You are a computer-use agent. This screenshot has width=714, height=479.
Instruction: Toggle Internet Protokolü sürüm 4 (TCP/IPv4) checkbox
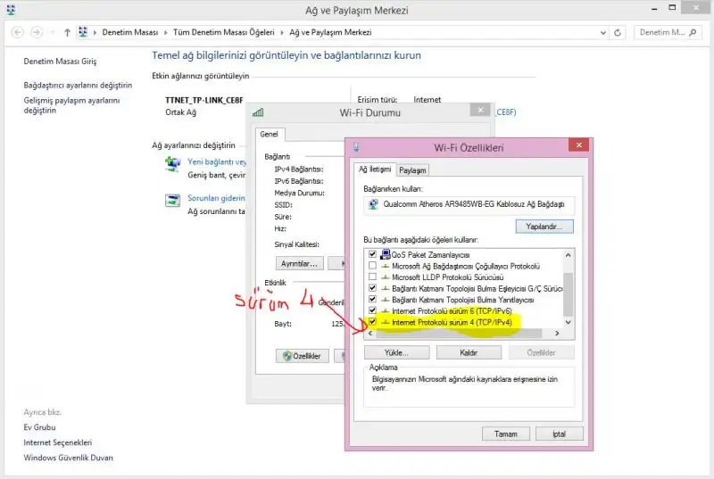pos(372,322)
